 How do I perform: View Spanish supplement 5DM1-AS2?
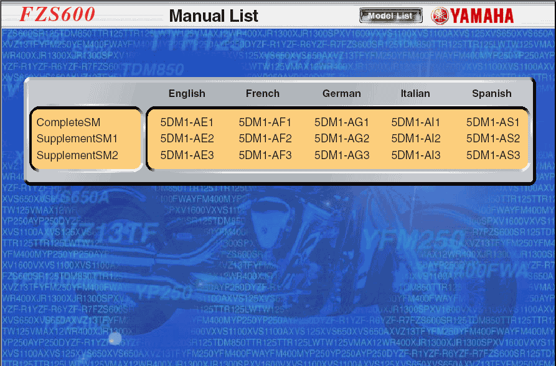(x=492, y=139)
